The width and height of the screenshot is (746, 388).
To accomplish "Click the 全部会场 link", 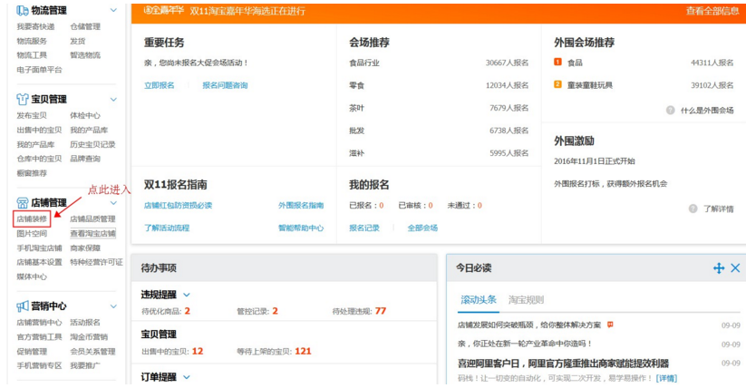I will click(x=422, y=228).
